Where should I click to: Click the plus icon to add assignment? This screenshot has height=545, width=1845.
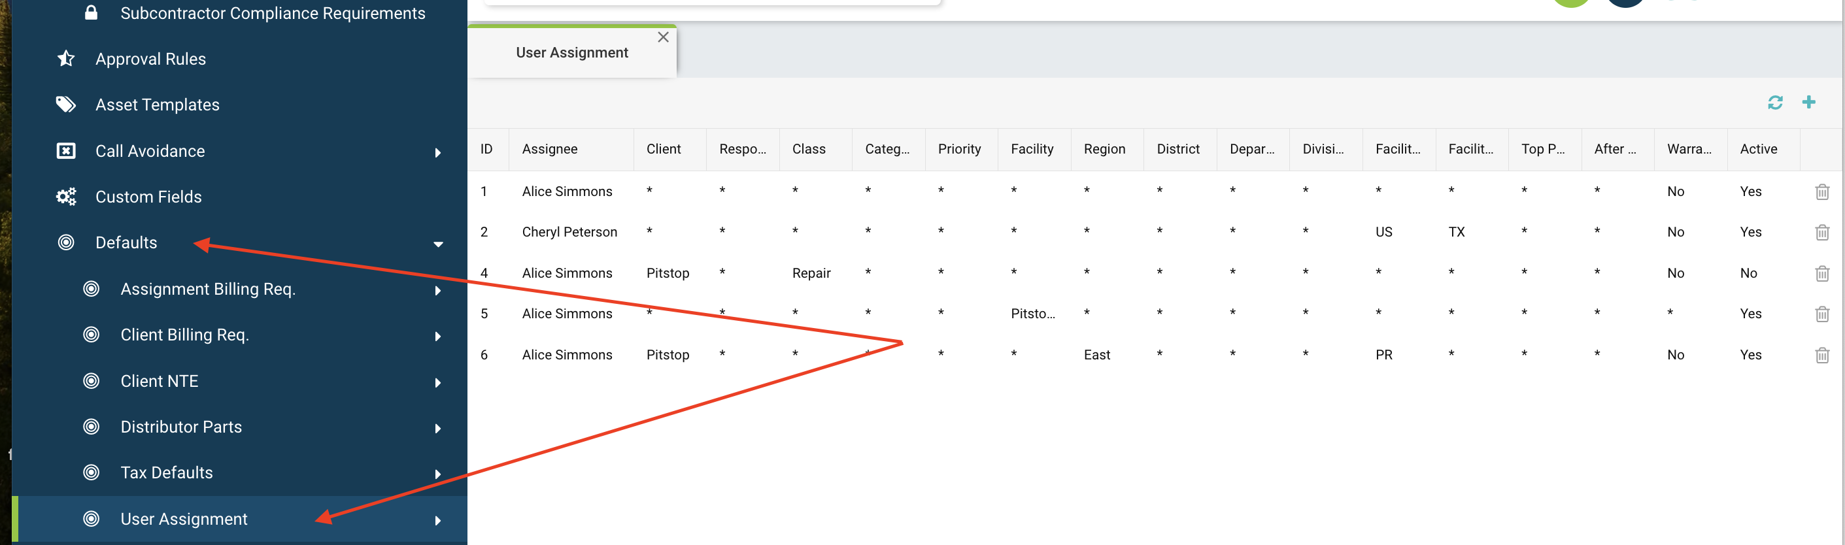[1808, 103]
